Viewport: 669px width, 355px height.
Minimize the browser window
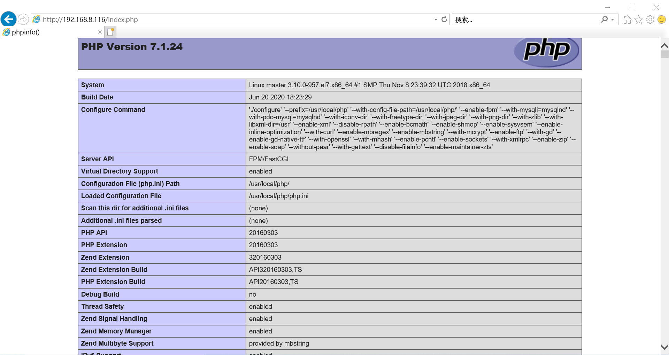point(607,7)
